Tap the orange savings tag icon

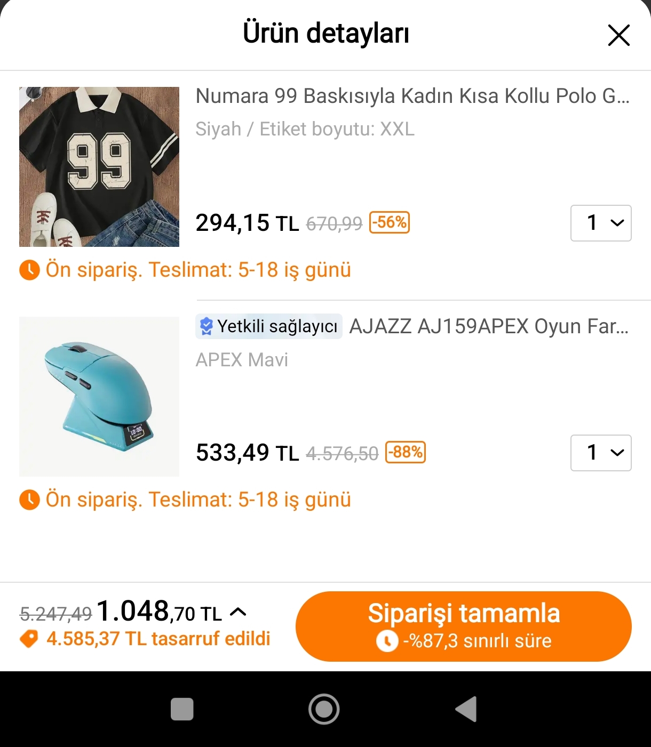tap(29, 639)
